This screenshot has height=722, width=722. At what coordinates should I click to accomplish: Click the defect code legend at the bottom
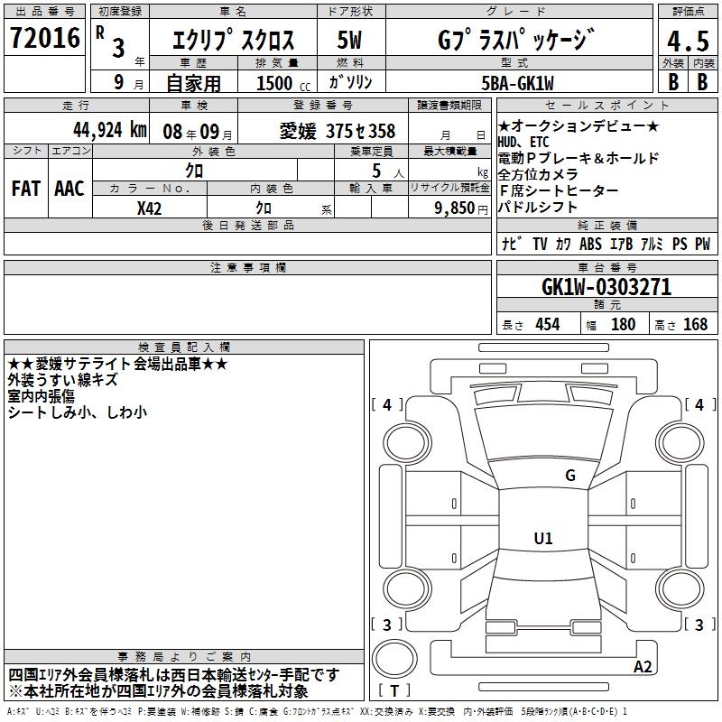[317, 712]
